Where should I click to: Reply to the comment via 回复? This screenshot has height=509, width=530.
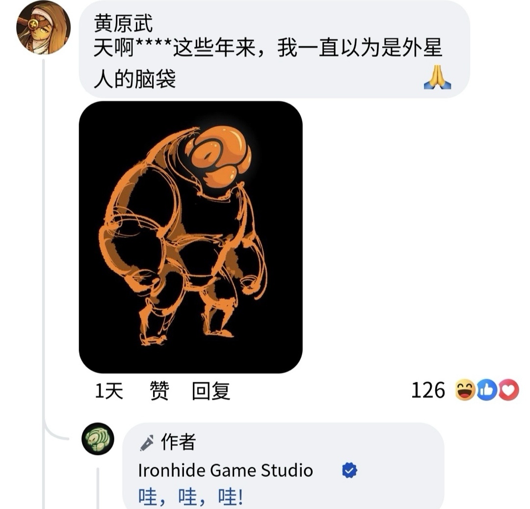point(211,391)
